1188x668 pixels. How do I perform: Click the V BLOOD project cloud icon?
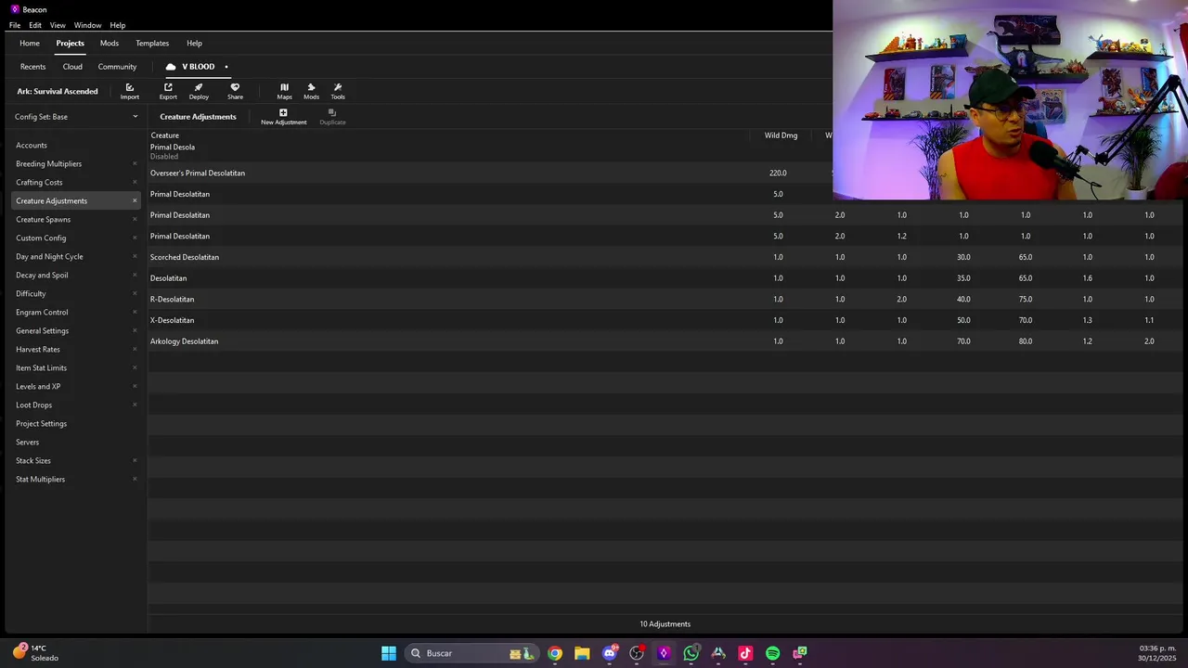click(x=171, y=67)
